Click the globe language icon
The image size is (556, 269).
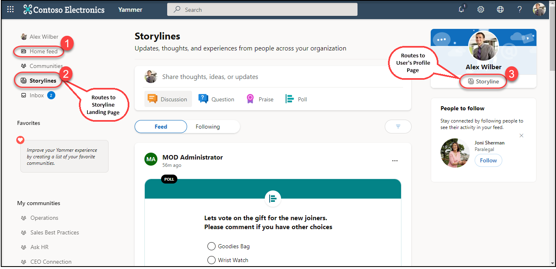tap(500, 10)
